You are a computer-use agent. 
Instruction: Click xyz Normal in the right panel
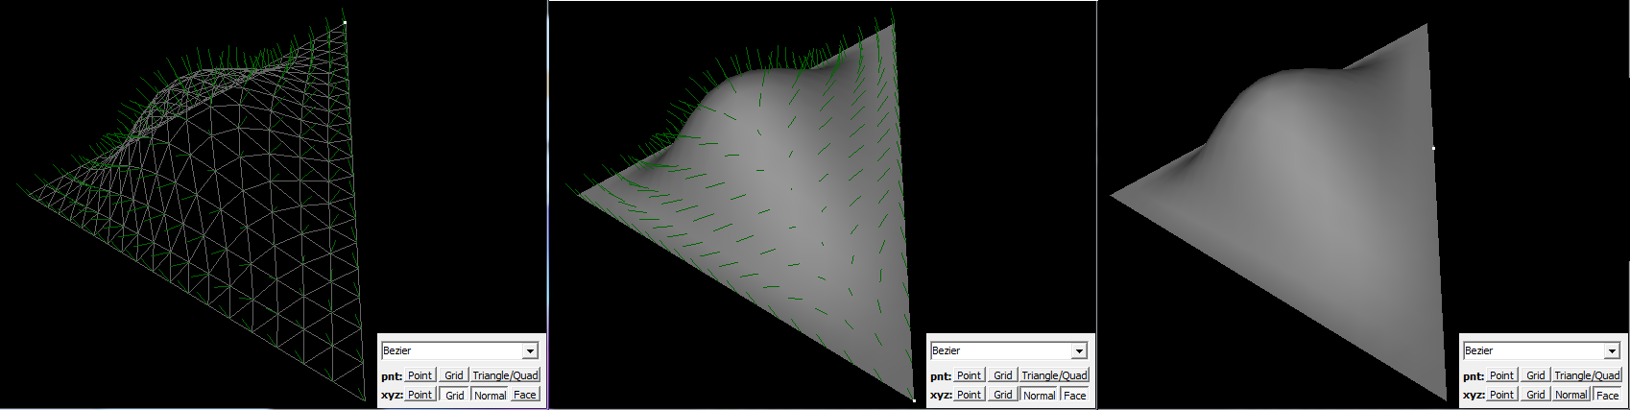point(1570,395)
